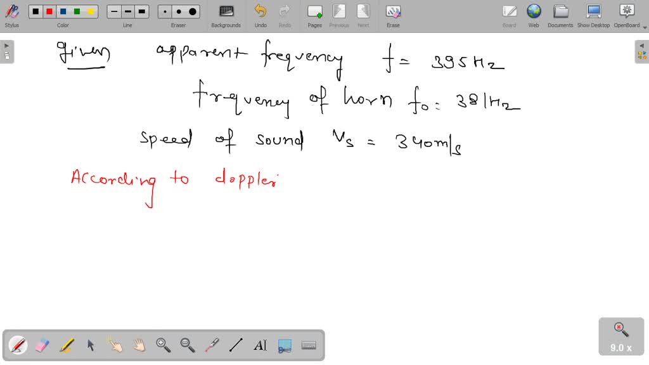Show the virtual keyboard

[x=309, y=345]
